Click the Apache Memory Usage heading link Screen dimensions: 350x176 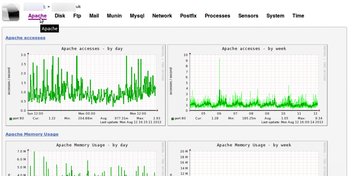click(32, 134)
